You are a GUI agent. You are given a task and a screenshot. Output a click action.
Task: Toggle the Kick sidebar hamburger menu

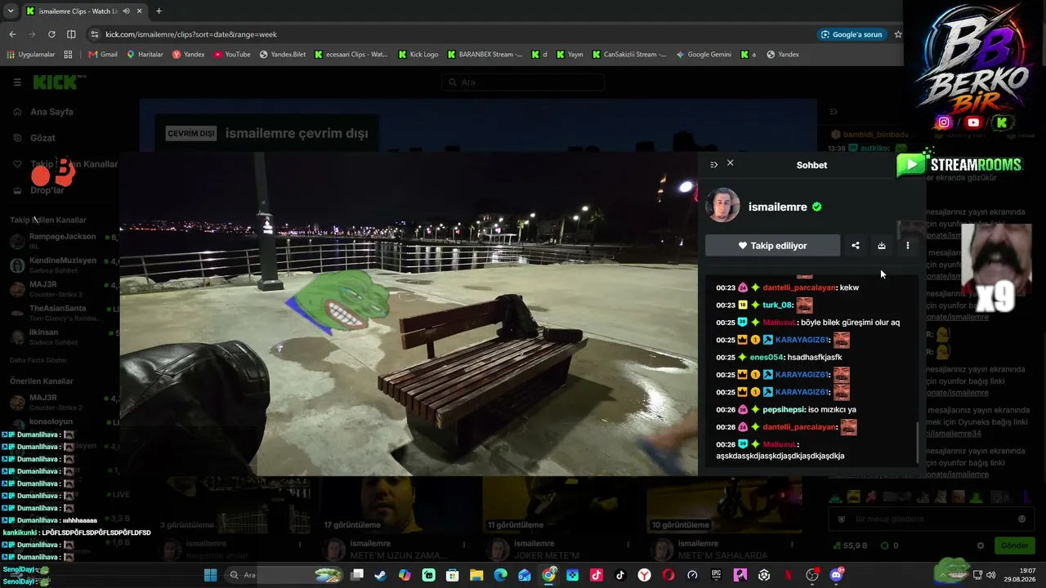click(x=17, y=82)
